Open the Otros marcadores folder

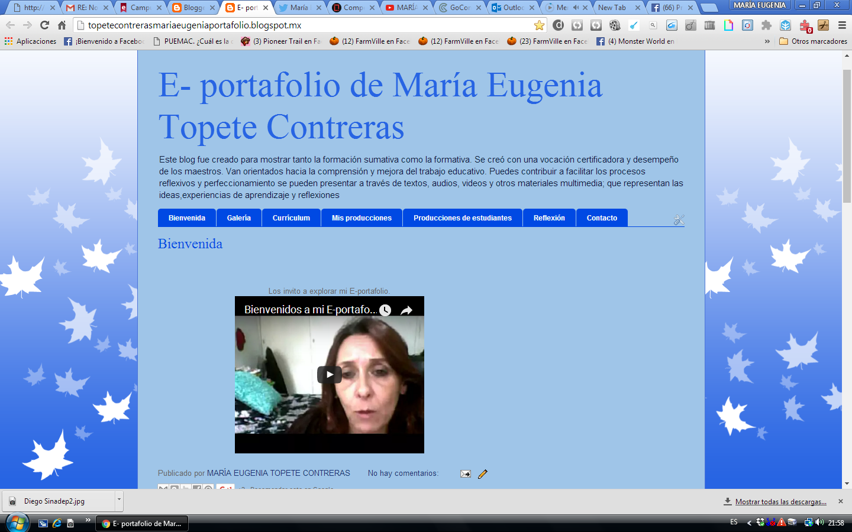[x=813, y=41]
